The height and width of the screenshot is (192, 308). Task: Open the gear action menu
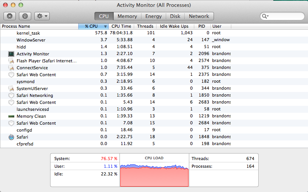(x=42, y=16)
